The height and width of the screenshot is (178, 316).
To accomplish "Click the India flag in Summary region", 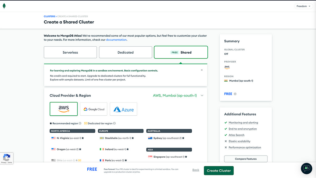I will tap(226, 81).
